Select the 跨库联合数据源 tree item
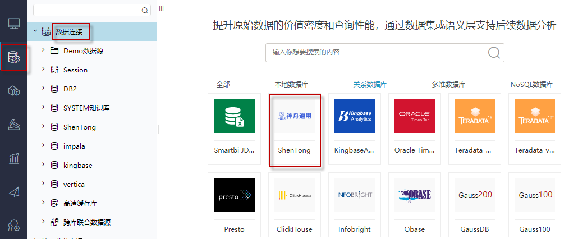This screenshot has height=239, width=569. pos(87,222)
